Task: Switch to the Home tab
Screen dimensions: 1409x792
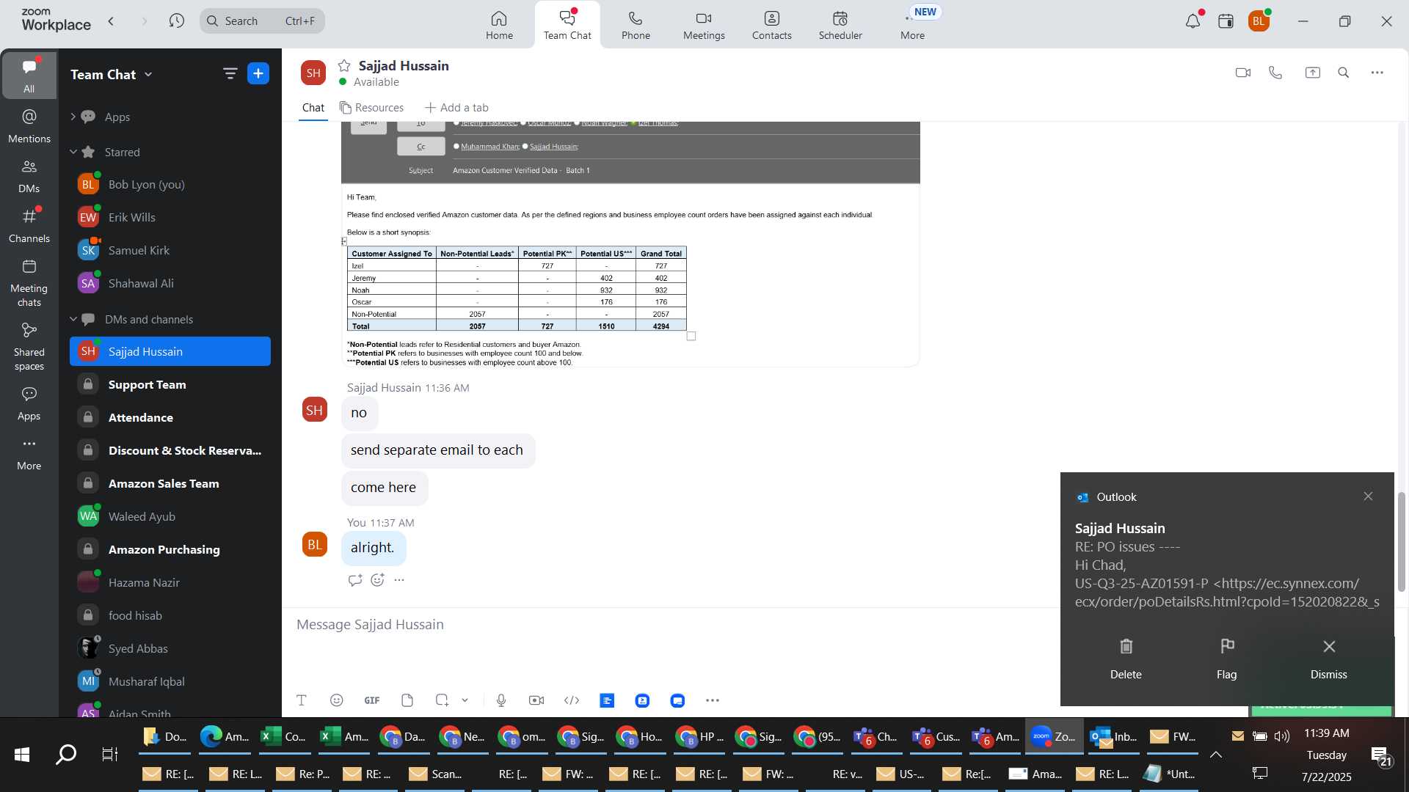Action: click(499, 25)
